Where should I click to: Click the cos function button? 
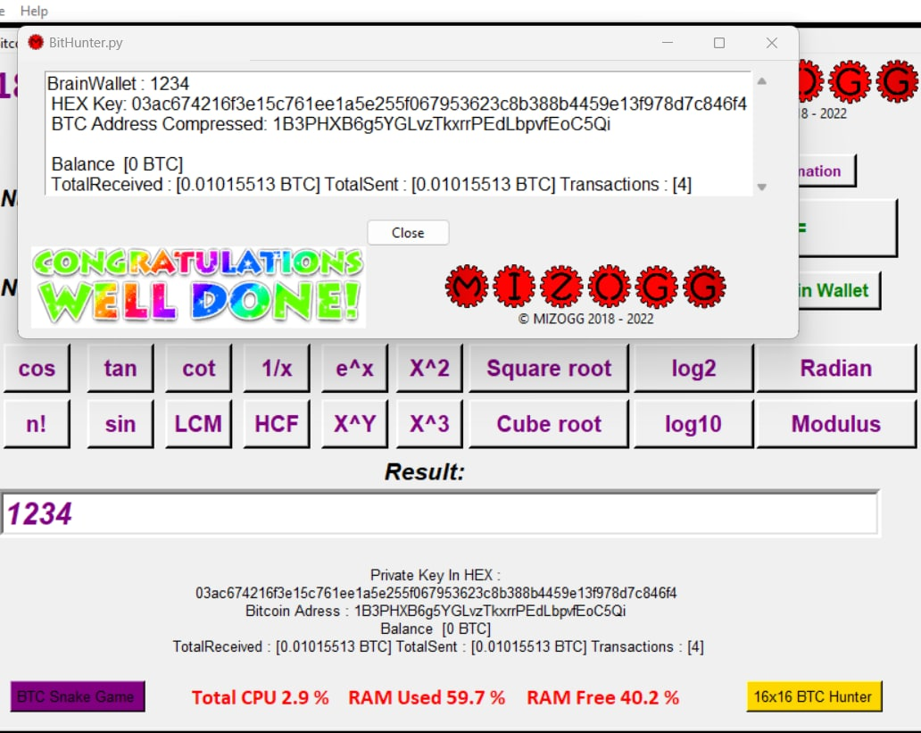coord(37,369)
